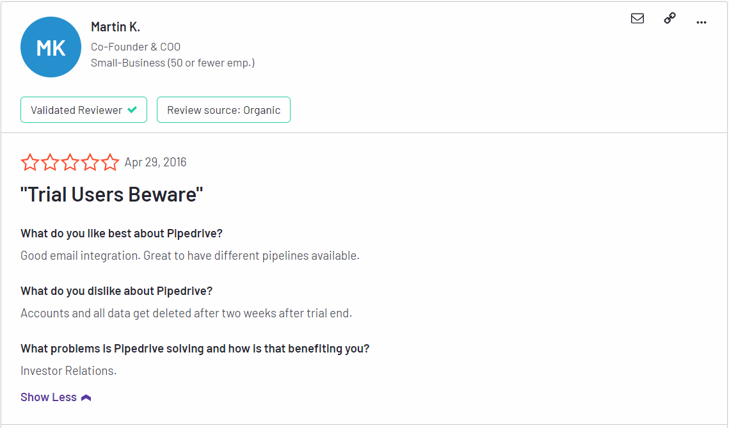Open reviewer name Martin K.
729x428 pixels.
pyautogui.click(x=115, y=27)
